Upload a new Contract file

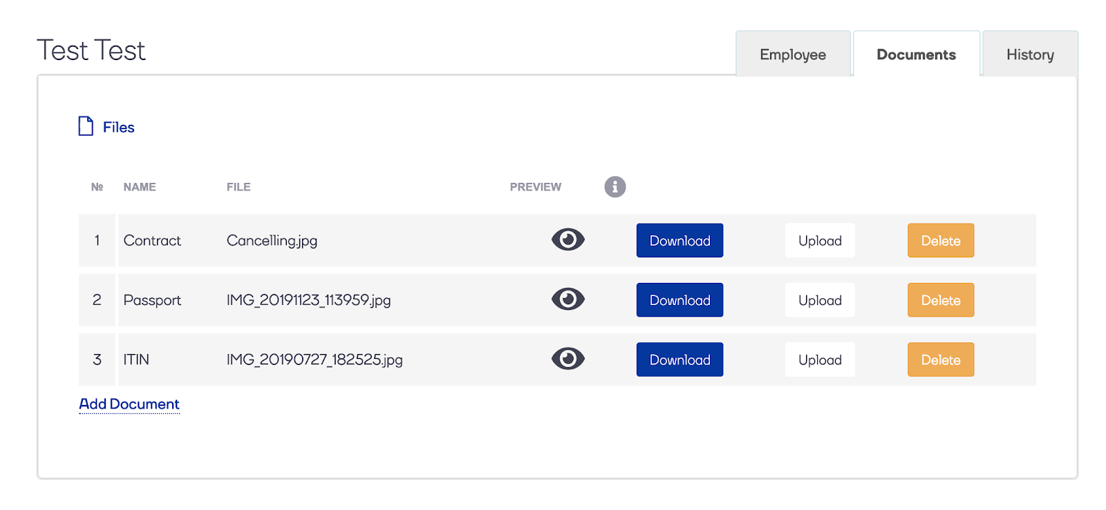click(x=820, y=240)
